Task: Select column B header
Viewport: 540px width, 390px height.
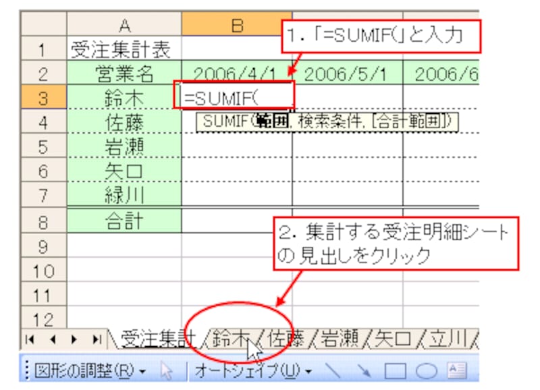Action: (237, 24)
